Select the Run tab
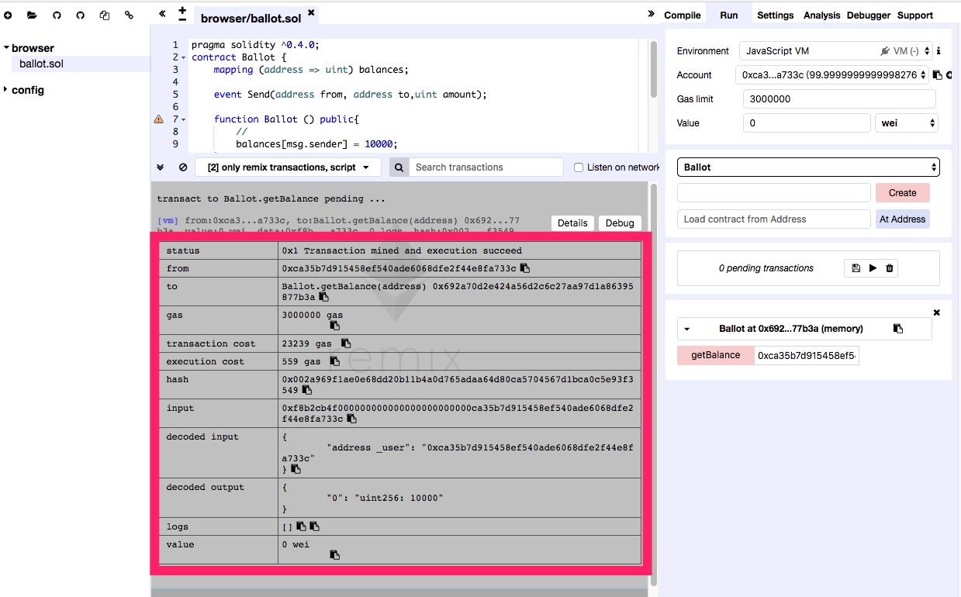The height and width of the screenshot is (597, 961). pos(729,15)
